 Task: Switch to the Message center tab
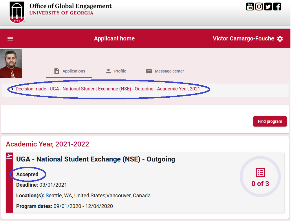(165, 71)
